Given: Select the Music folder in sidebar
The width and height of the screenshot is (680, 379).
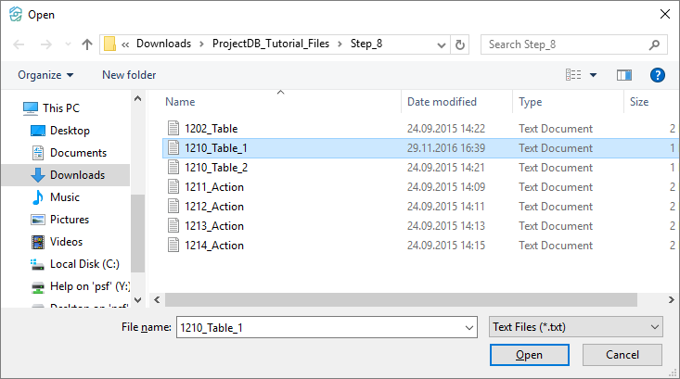Looking at the screenshot, I should tap(64, 197).
